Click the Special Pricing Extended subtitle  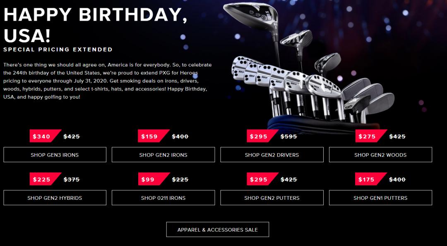point(58,50)
